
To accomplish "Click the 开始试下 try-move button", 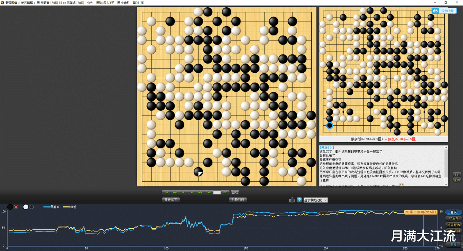I will pos(171,200).
